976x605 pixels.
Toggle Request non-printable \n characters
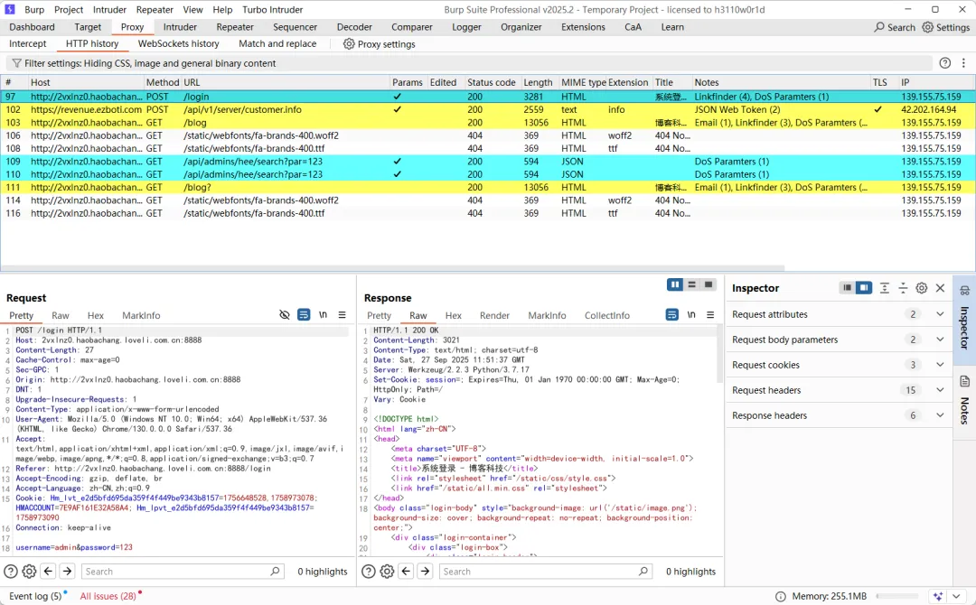pyautogui.click(x=323, y=314)
